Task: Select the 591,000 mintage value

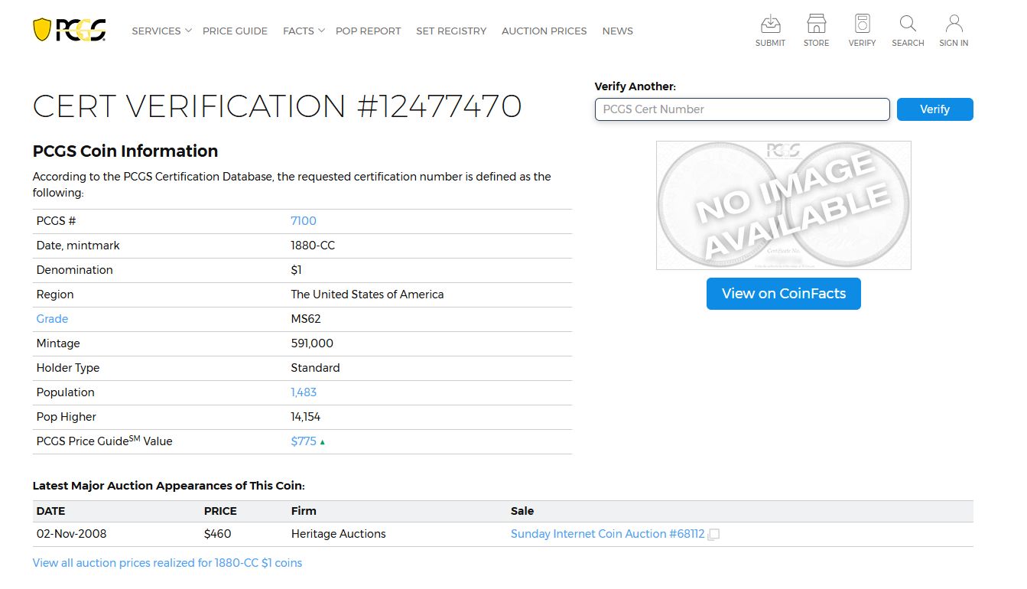Action: click(x=312, y=343)
